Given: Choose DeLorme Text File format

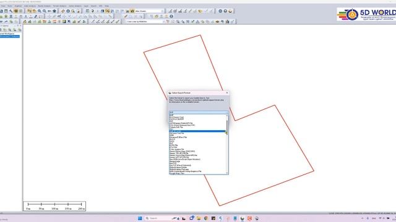Looking at the screenshot, I should point(176,133).
